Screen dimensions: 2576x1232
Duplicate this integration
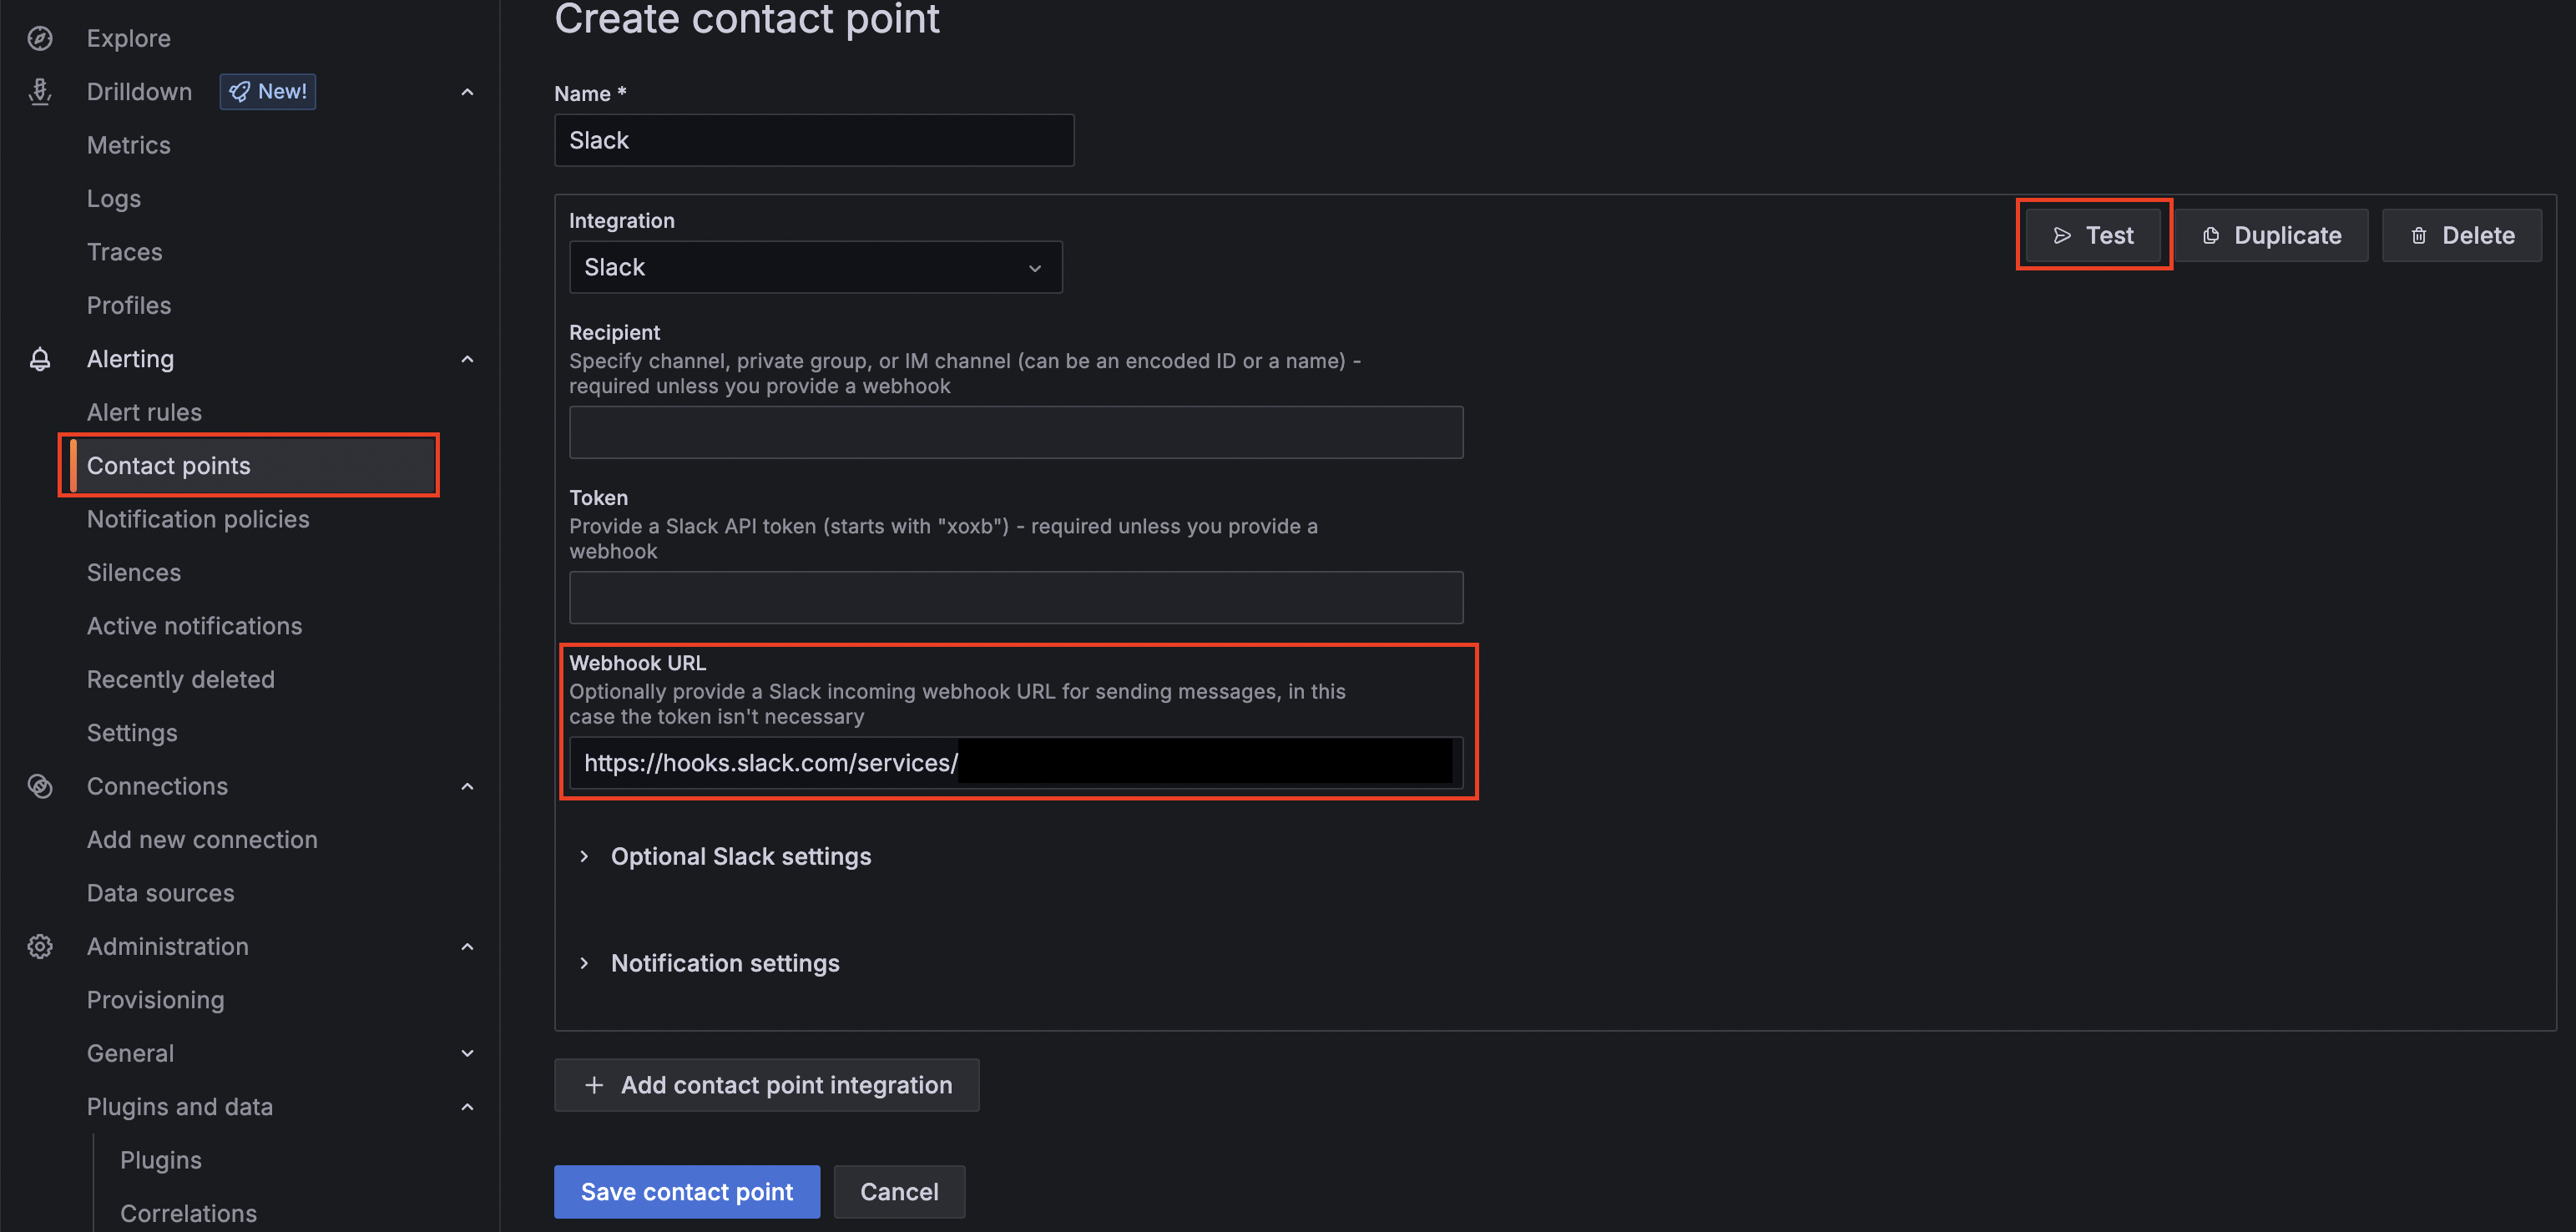pos(2271,235)
